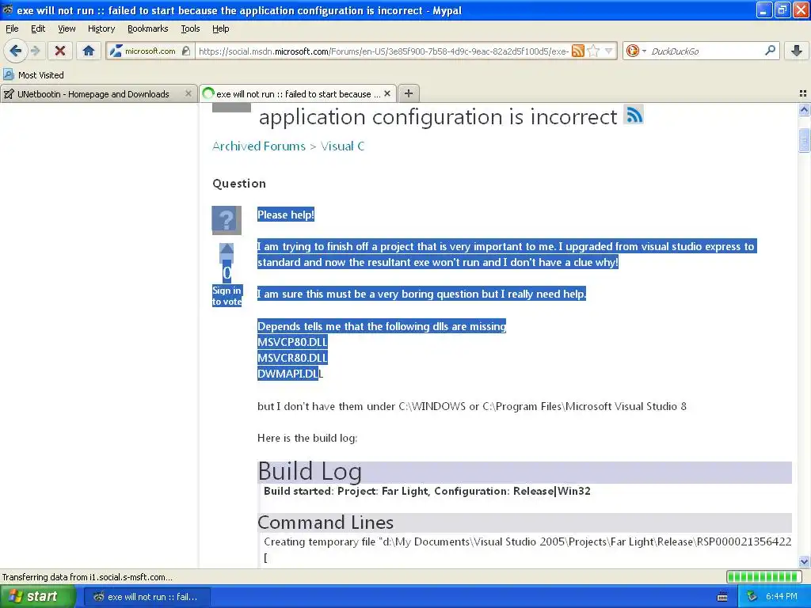
Task: Open the Tools menu
Action: pyautogui.click(x=190, y=28)
